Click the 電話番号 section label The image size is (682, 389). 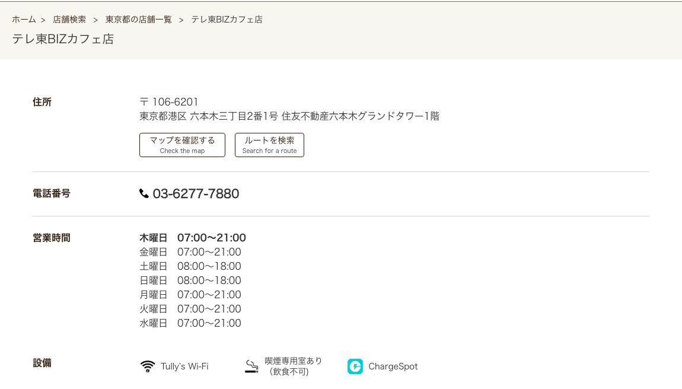point(52,193)
